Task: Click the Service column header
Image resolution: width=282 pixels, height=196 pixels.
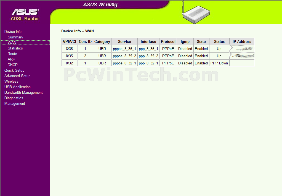Action: pos(124,42)
